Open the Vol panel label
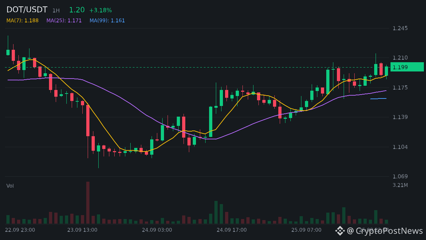This screenshot has height=240, width=426. (x=10, y=186)
